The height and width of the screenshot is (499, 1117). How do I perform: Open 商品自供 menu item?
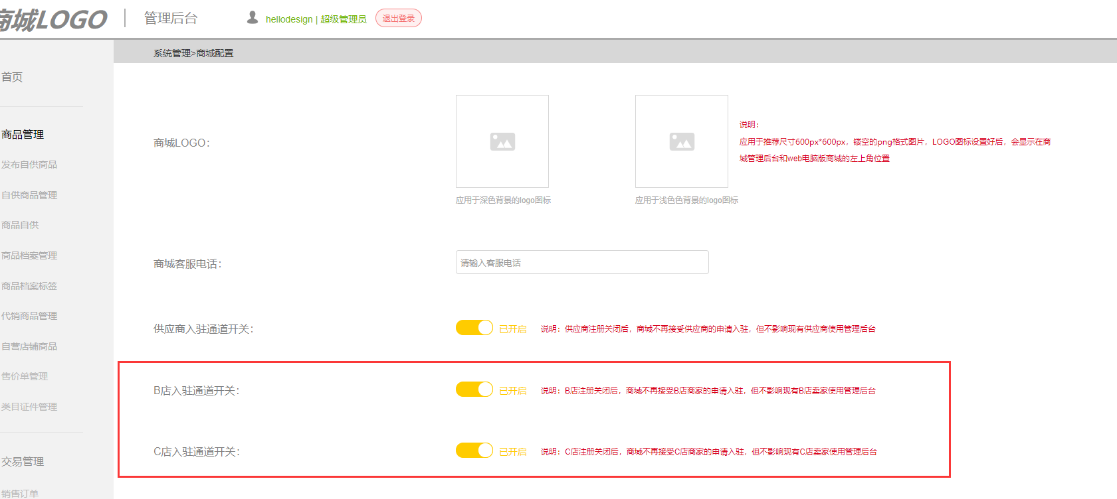coord(20,225)
